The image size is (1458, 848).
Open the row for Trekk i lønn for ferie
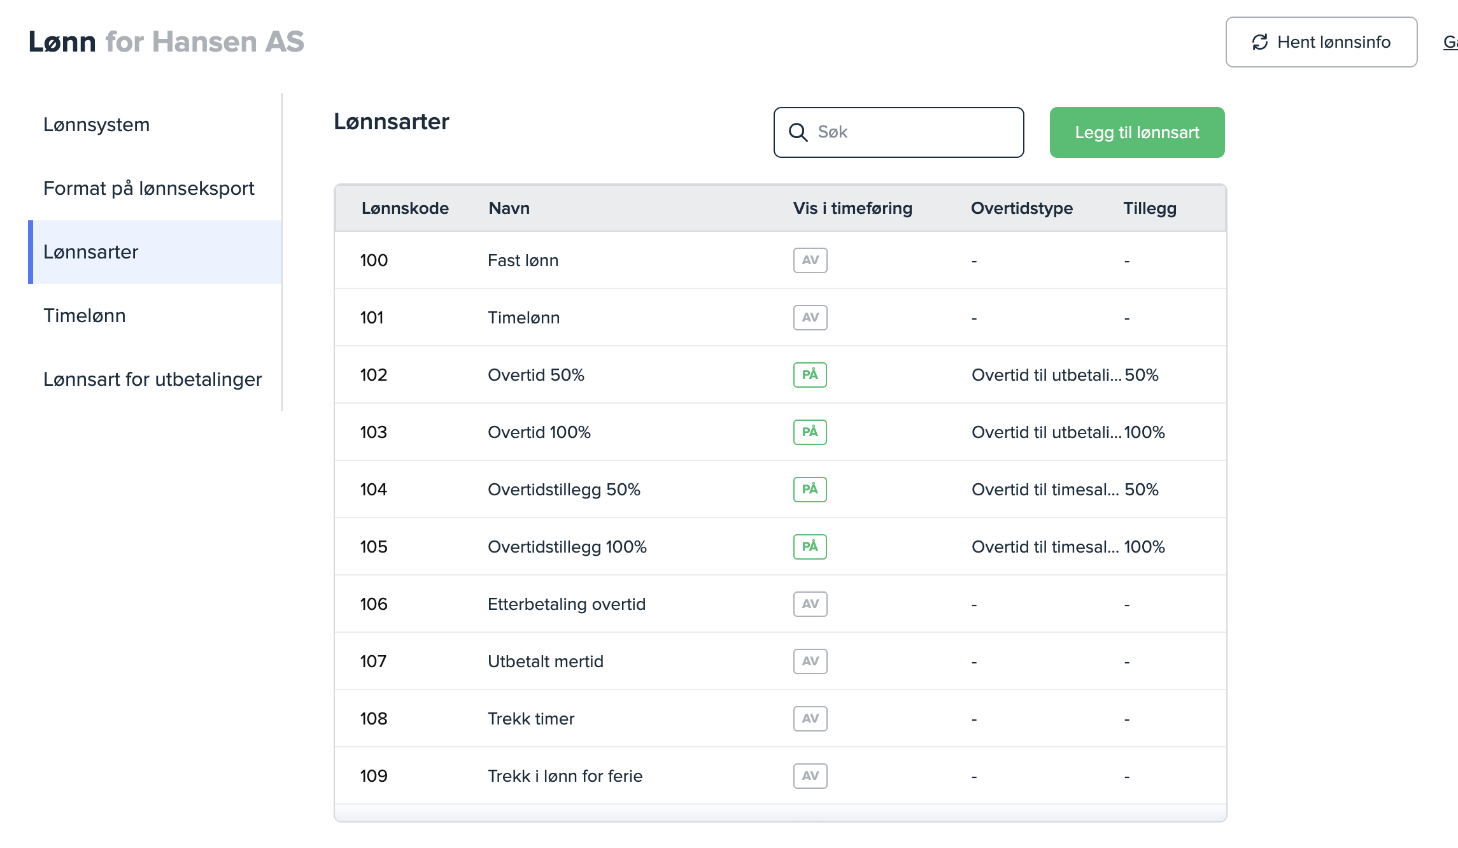click(x=565, y=776)
